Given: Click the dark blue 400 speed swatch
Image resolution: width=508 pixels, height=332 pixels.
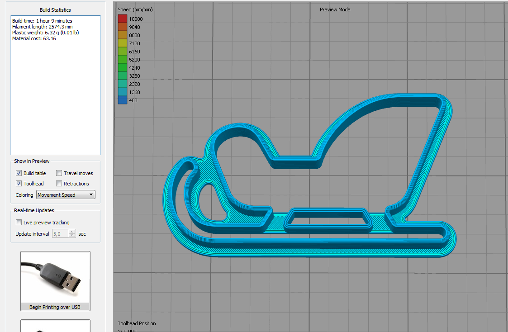Looking at the screenshot, I should 122,100.
